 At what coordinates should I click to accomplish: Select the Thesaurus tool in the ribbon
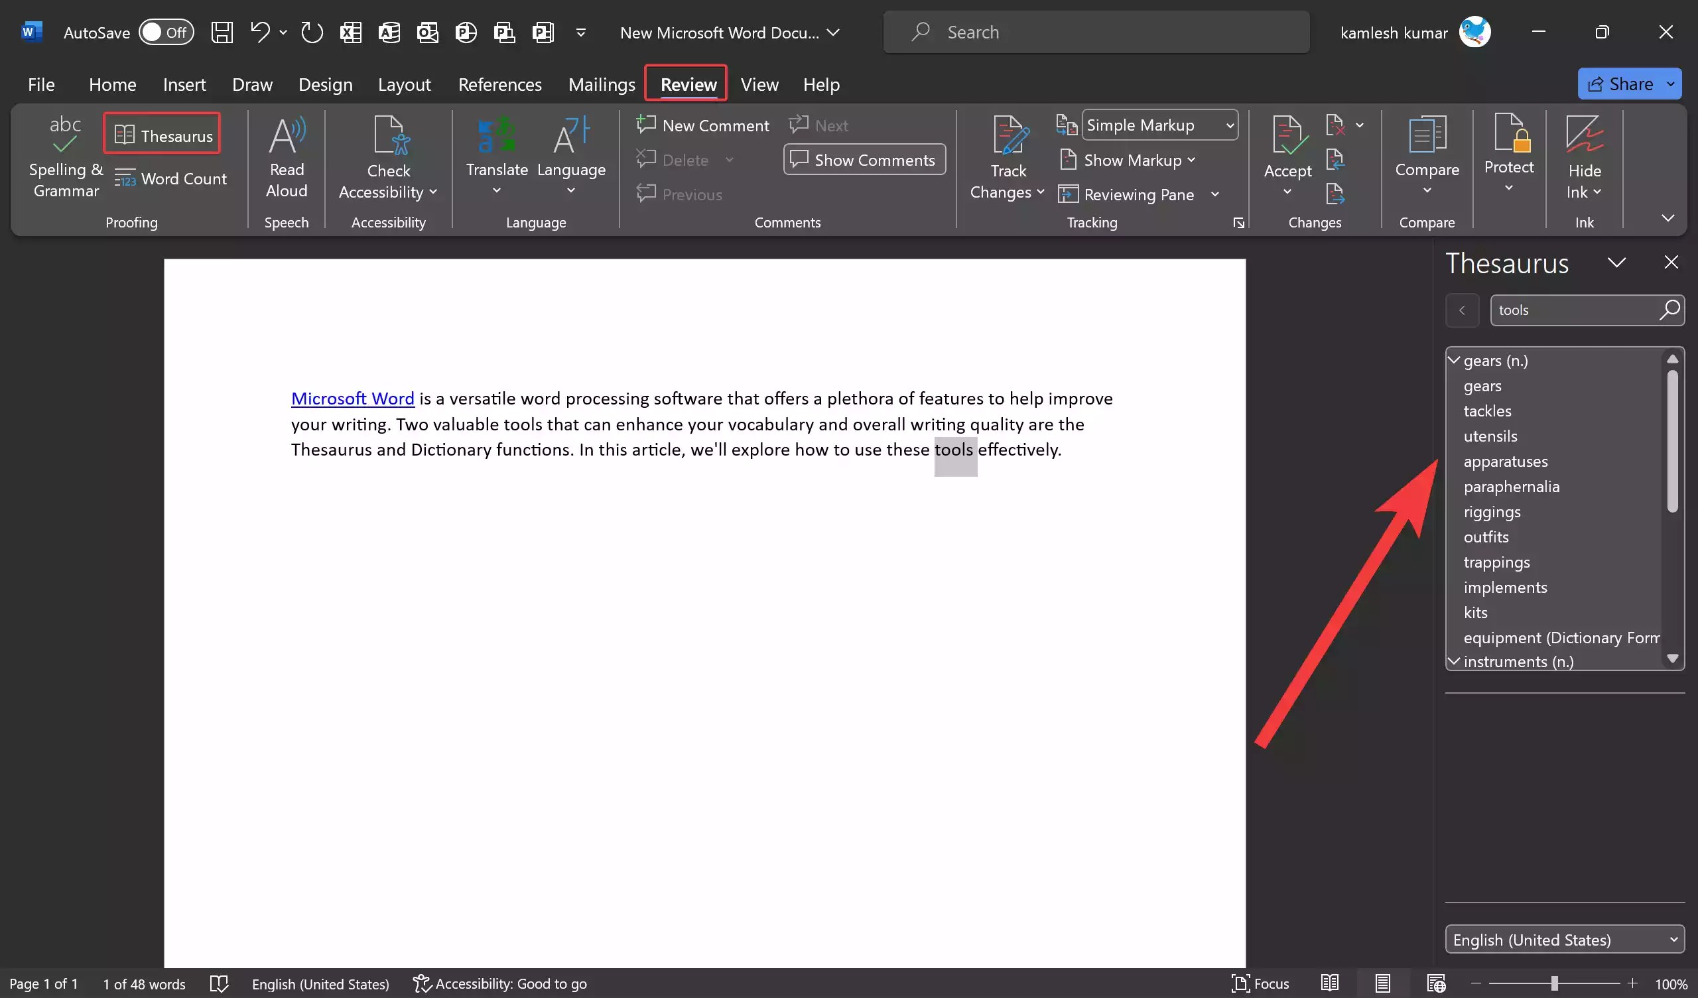tap(162, 134)
